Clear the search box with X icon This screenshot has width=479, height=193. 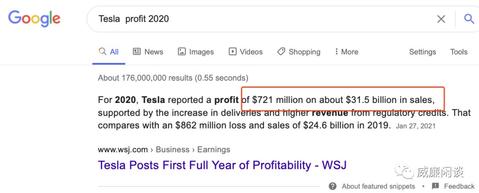pyautogui.click(x=441, y=19)
